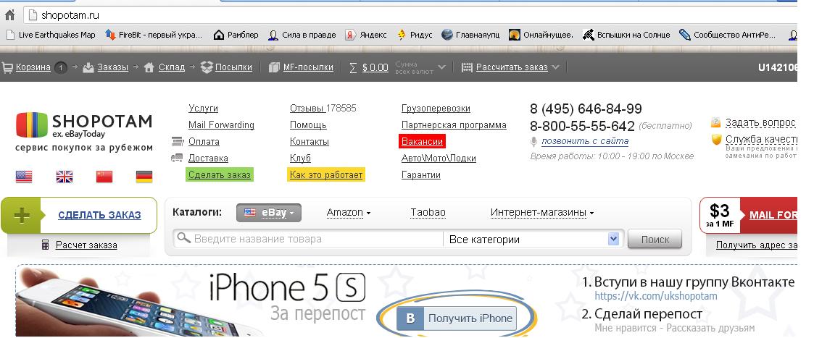The height and width of the screenshot is (338, 814).
Task: Open the Amazon catalog dropdown
Action: tap(349, 213)
